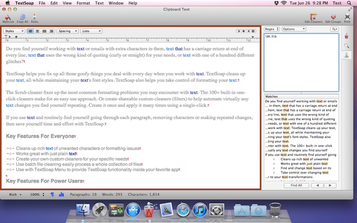Toggle full screen with the window corner arrows
357x223 pixels.
click(350, 9)
